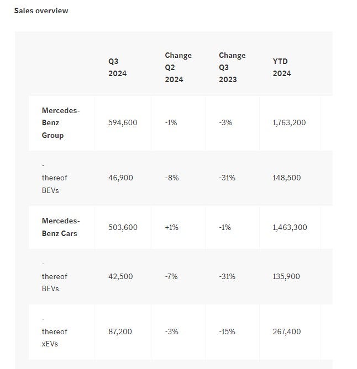Image resolution: width=357 pixels, height=369 pixels.
Task: Select the 135,900 YTD cell
Action: (x=286, y=276)
